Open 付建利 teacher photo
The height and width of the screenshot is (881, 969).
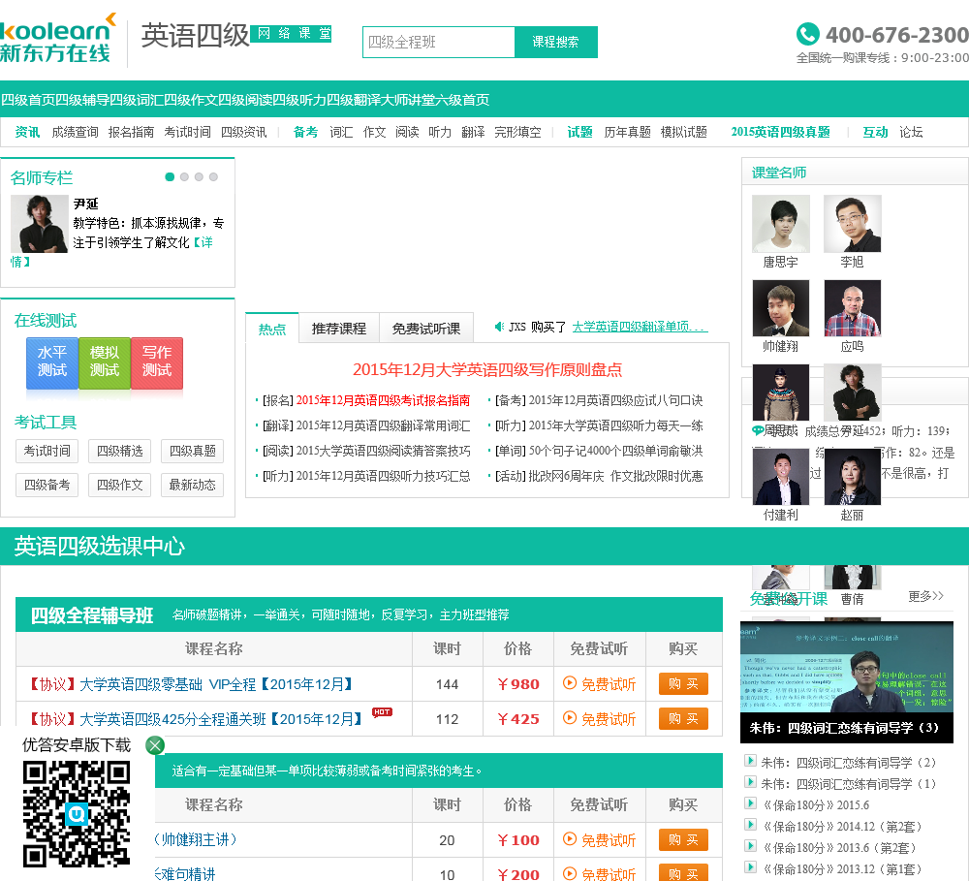780,477
